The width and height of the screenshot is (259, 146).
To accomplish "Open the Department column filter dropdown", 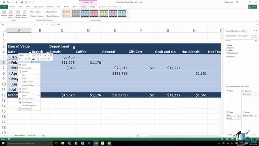I will [74, 47].
